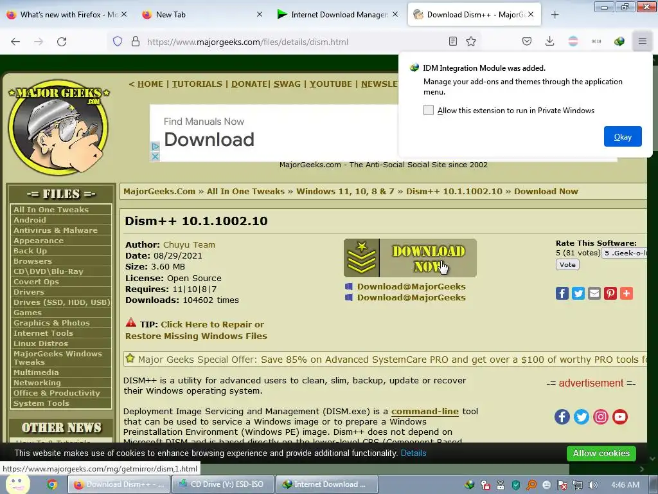Open more sharing options plus icon
Screen dimensions: 658x494
click(x=626, y=293)
